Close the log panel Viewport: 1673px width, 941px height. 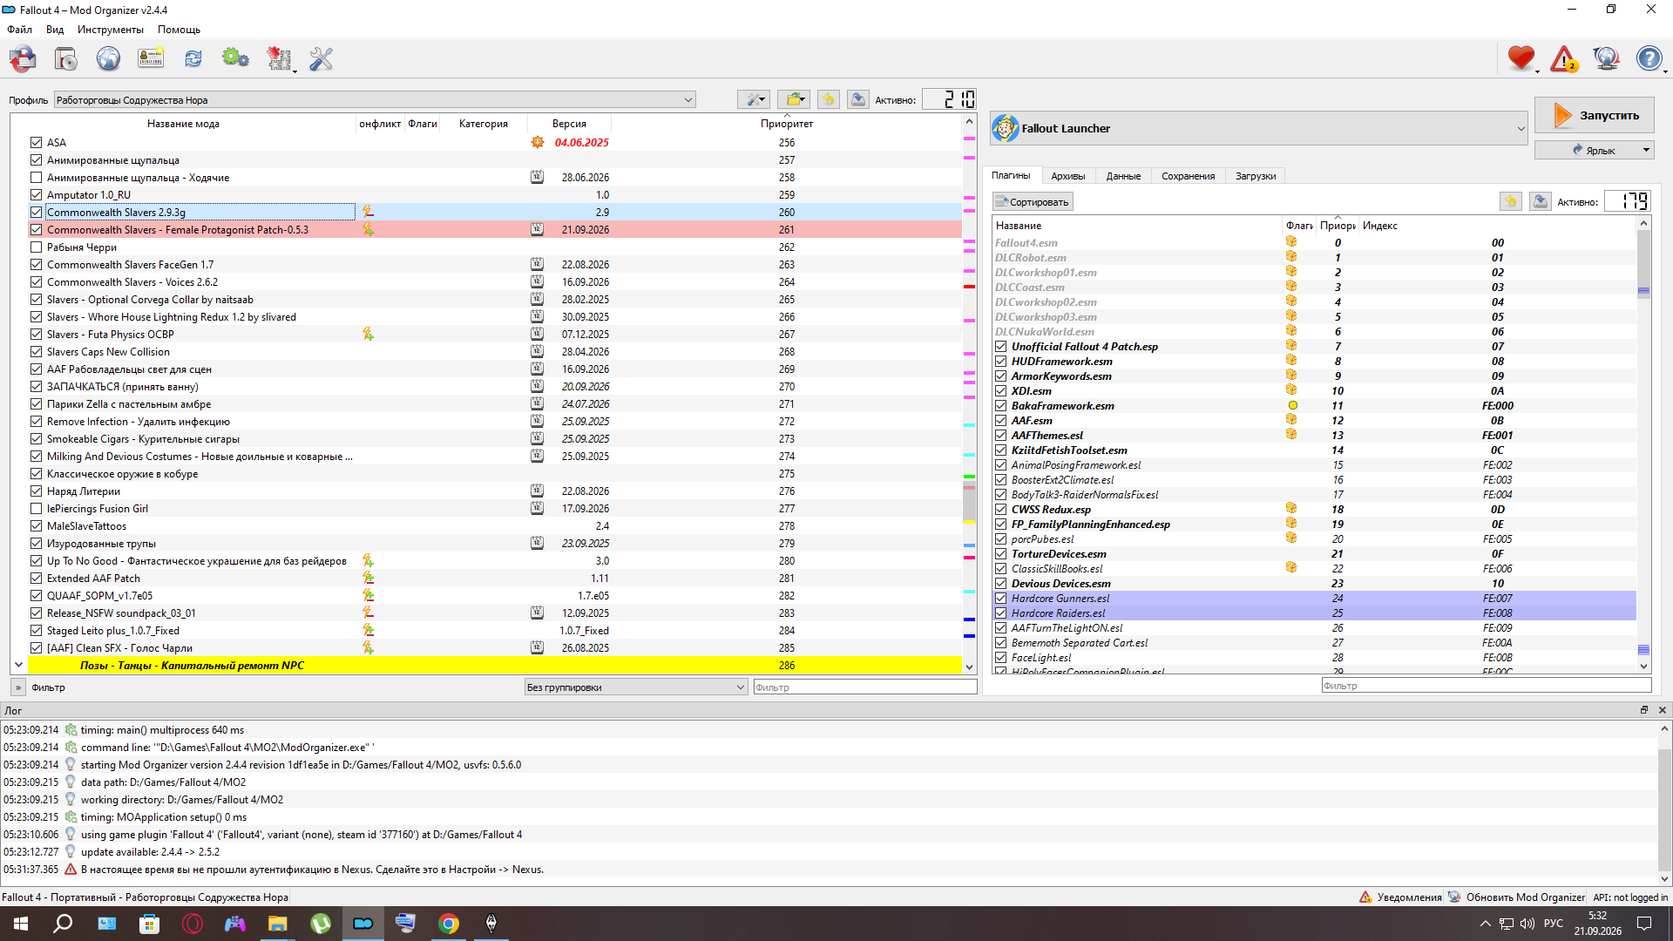coord(1663,710)
